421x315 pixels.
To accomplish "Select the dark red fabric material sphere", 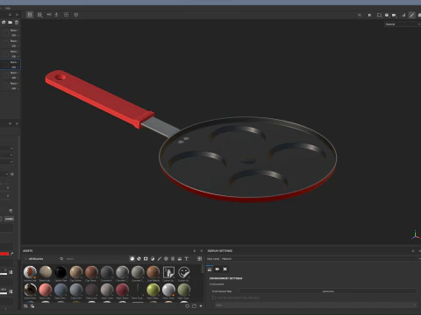I will [x=122, y=290].
